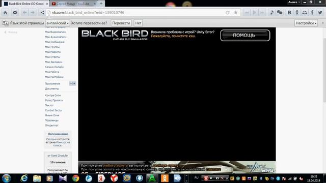Click the Нет button in the translation bar

138,23
